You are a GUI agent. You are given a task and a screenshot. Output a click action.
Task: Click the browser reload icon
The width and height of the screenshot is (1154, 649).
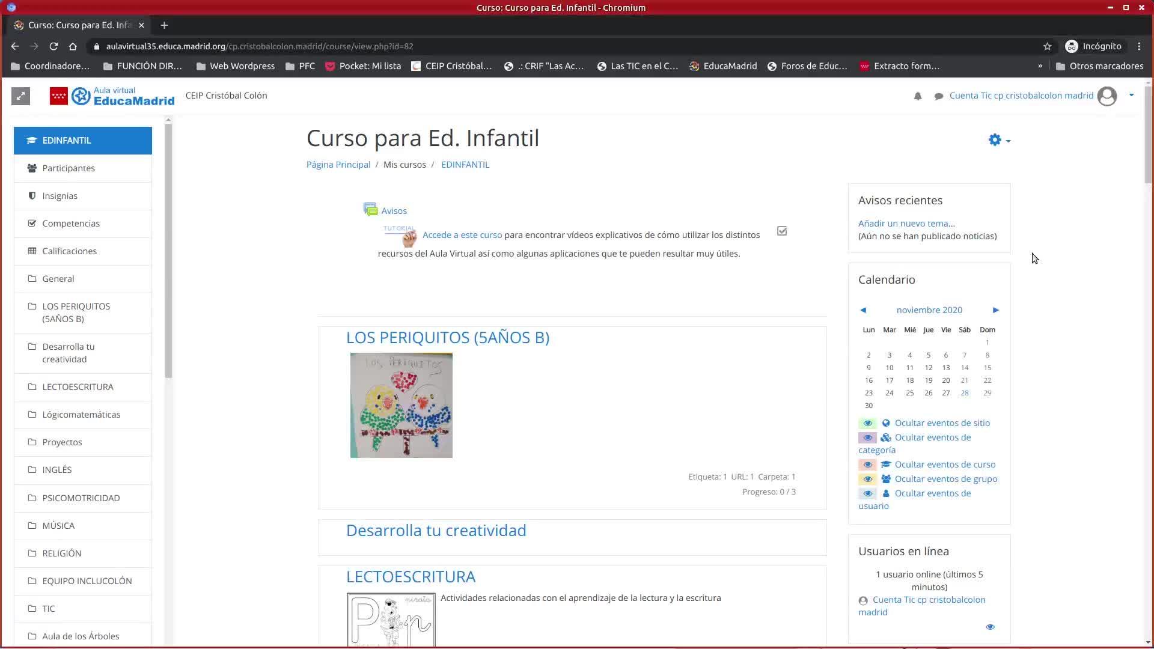click(53, 46)
